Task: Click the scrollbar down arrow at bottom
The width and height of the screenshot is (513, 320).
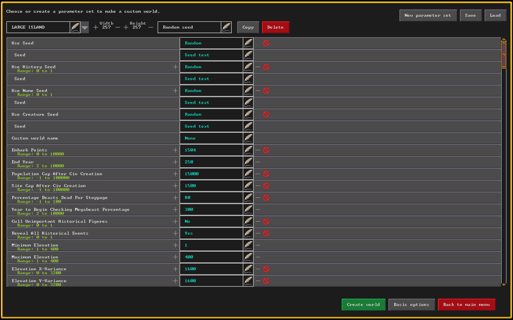Action: [x=504, y=284]
